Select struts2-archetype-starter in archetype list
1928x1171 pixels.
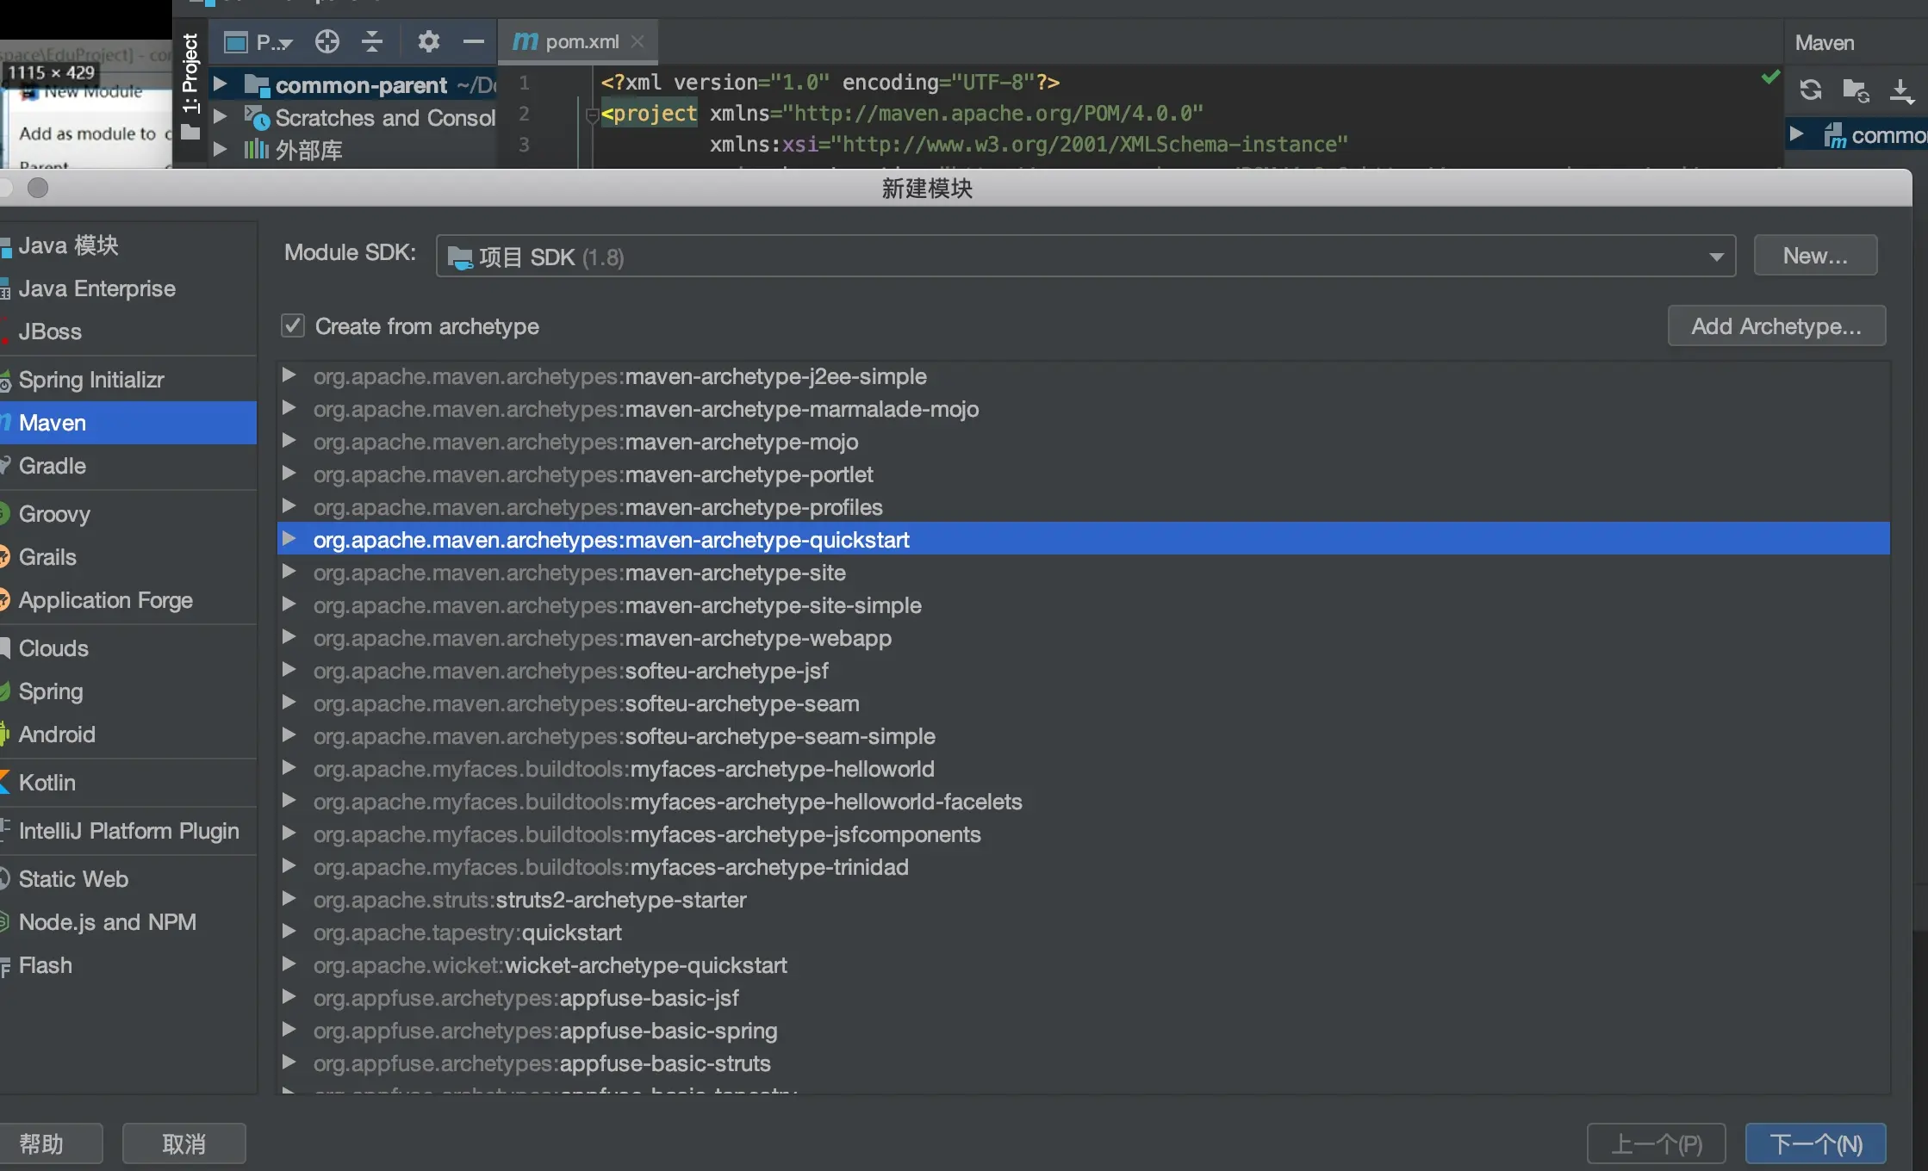click(x=620, y=900)
